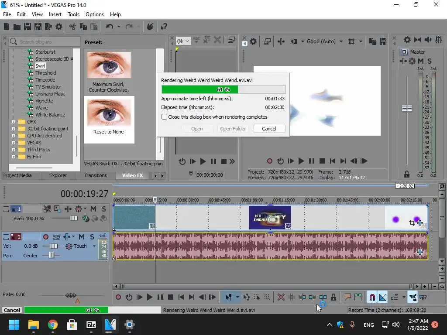
Task: Click the What's This help icon
Action: (x=164, y=27)
